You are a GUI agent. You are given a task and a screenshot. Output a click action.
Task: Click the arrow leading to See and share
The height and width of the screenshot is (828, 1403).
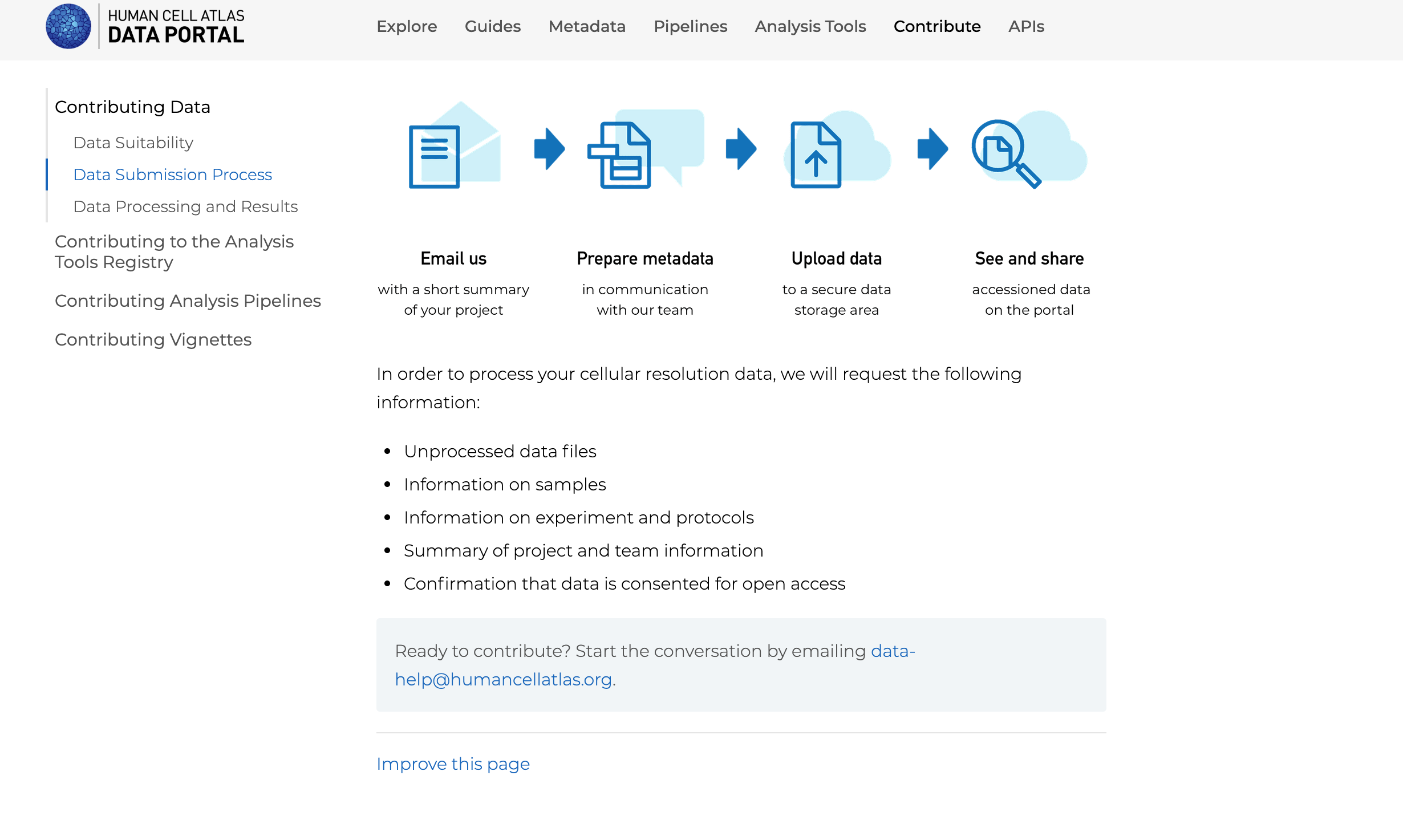pos(932,149)
